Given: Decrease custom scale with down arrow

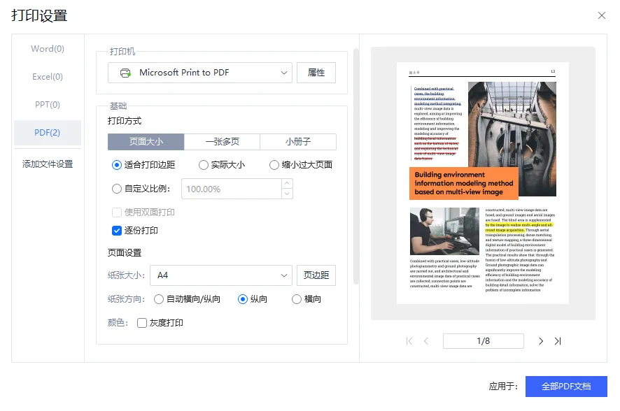Looking at the screenshot, I should (287, 194).
